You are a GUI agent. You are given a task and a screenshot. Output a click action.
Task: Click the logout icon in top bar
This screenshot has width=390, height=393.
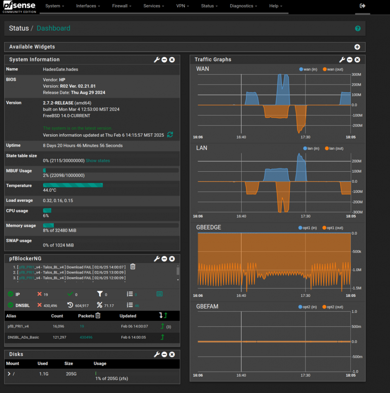(x=362, y=6)
